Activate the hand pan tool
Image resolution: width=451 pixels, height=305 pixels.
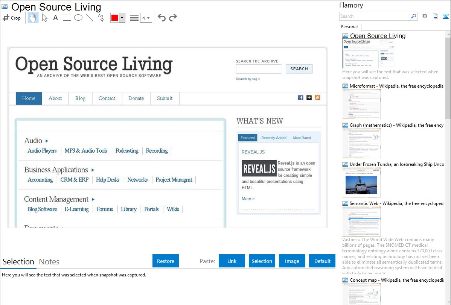[x=33, y=18]
